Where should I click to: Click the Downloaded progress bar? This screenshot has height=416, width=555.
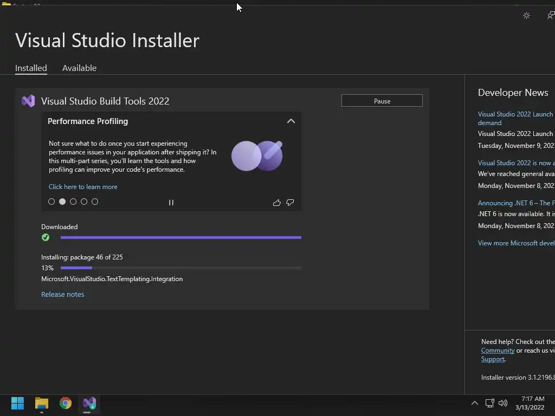pos(181,238)
